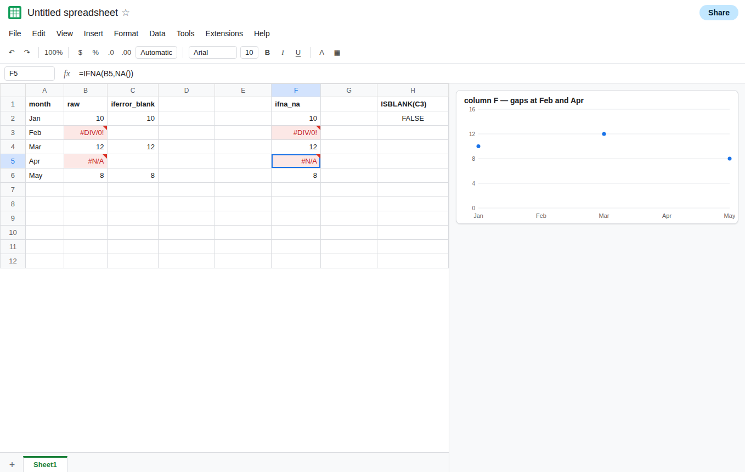Image resolution: width=745 pixels, height=472 pixels.
Task: Open the File menu
Action: pos(15,33)
